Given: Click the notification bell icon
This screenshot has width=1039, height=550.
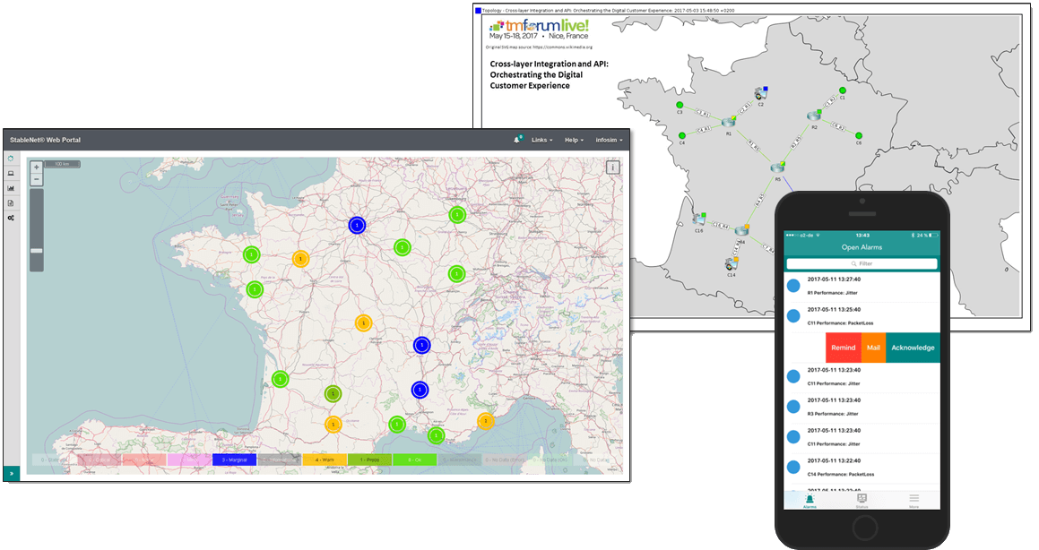Looking at the screenshot, I should coord(517,140).
